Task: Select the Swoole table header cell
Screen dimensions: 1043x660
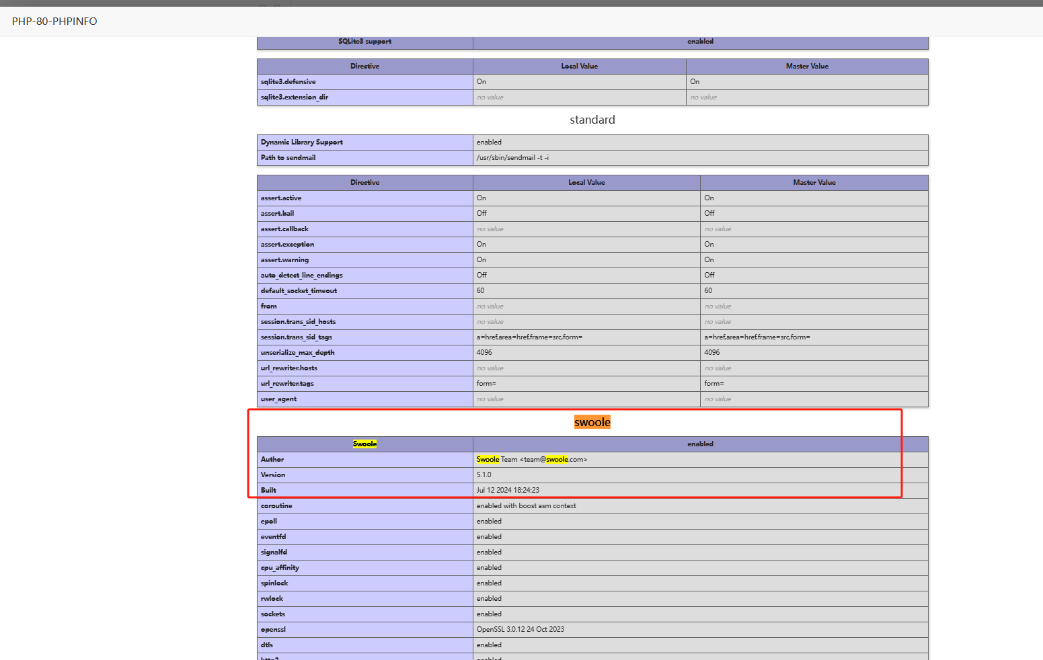Action: pyautogui.click(x=365, y=444)
